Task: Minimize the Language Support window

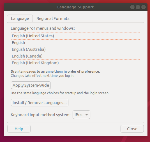Action: coord(132,7)
